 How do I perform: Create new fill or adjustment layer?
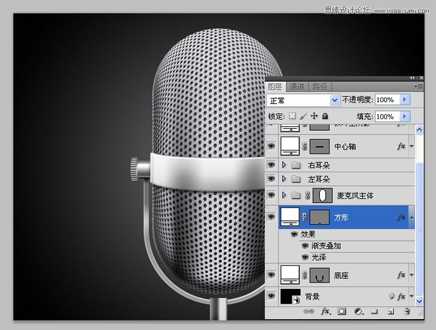[x=358, y=311]
